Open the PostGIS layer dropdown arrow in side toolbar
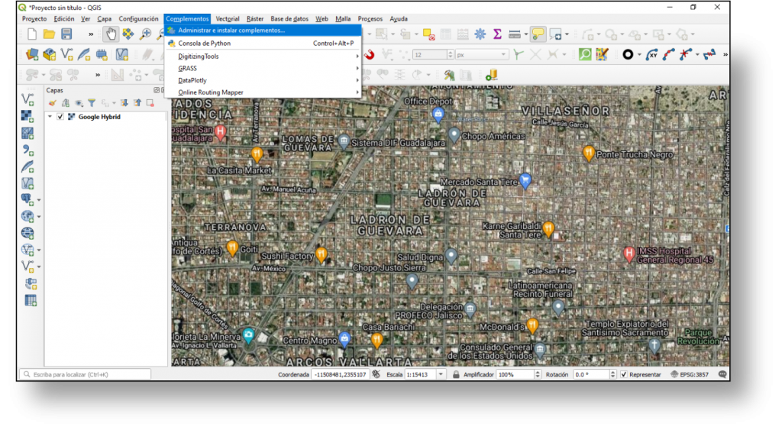This screenshot has height=433, width=782. 39,200
